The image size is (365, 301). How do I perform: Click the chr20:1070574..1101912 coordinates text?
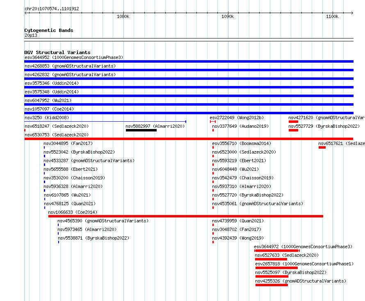coord(52,9)
